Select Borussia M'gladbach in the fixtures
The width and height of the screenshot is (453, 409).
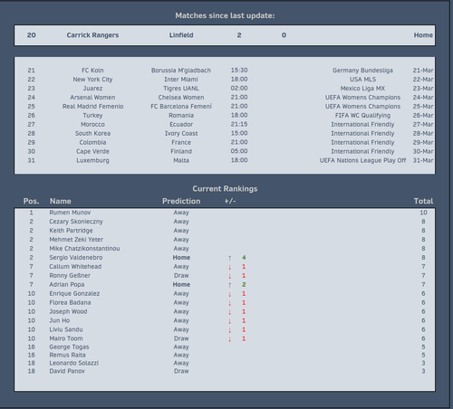click(x=181, y=71)
